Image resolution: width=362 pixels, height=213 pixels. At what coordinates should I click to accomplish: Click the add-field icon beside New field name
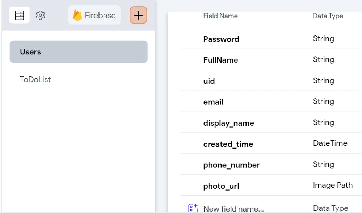(193, 208)
